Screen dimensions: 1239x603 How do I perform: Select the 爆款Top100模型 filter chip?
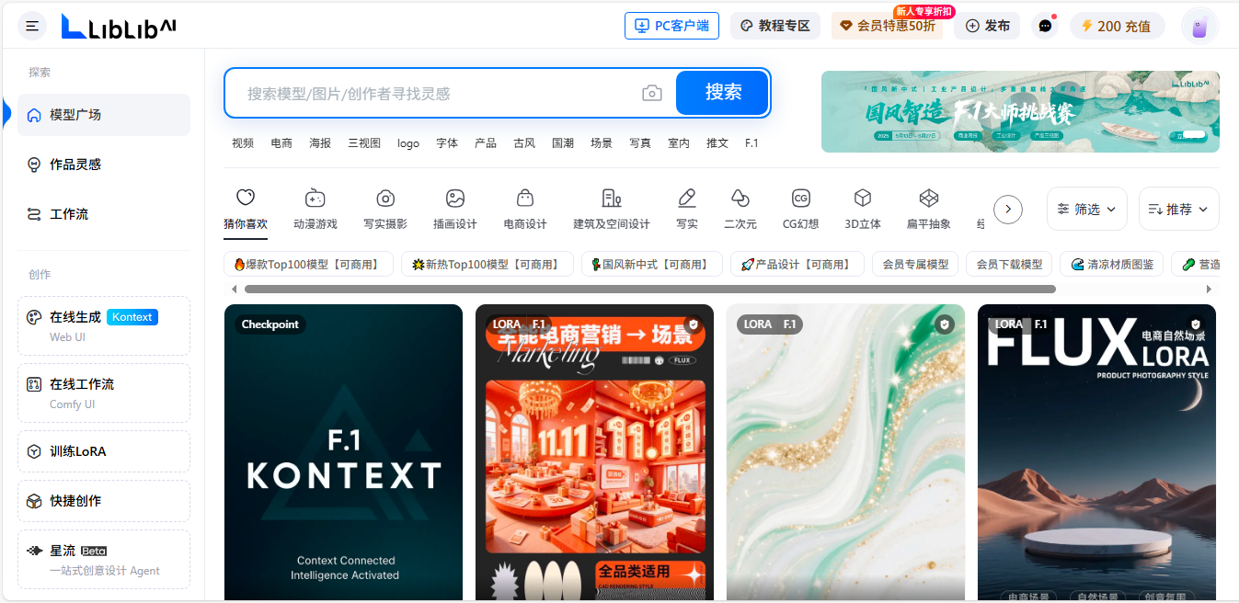(x=308, y=265)
